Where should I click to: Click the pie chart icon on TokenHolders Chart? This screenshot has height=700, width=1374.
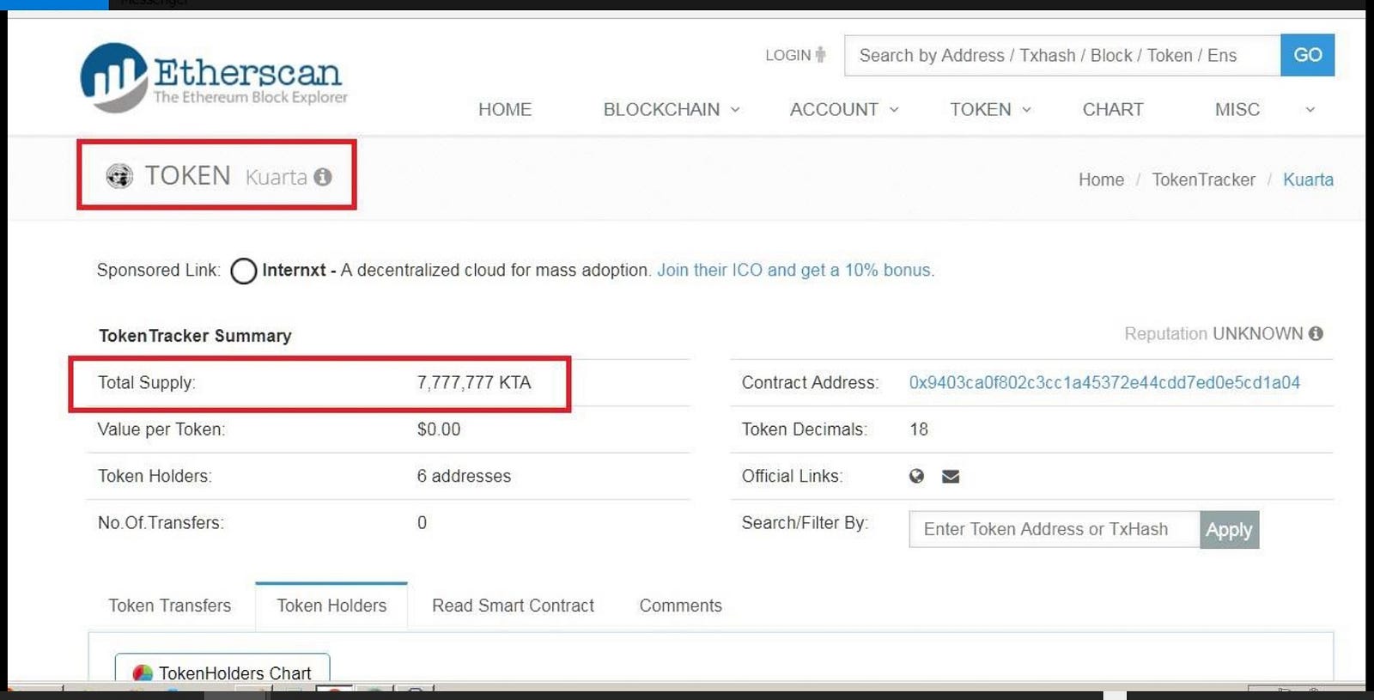click(143, 673)
